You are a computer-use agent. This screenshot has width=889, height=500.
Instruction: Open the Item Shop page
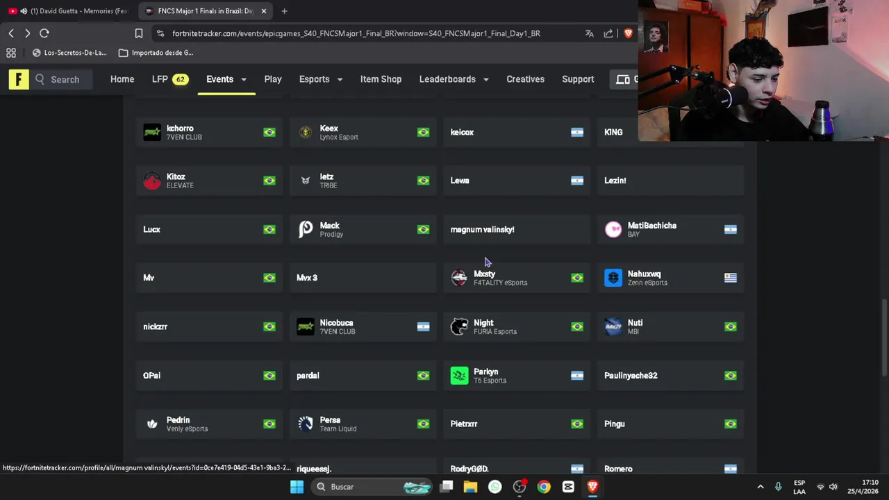(x=381, y=79)
